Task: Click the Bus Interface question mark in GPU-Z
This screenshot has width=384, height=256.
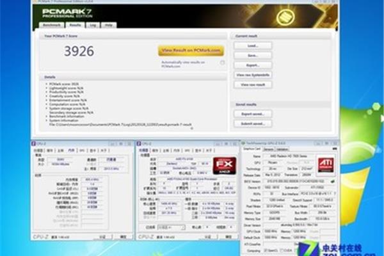Action: click(334, 193)
